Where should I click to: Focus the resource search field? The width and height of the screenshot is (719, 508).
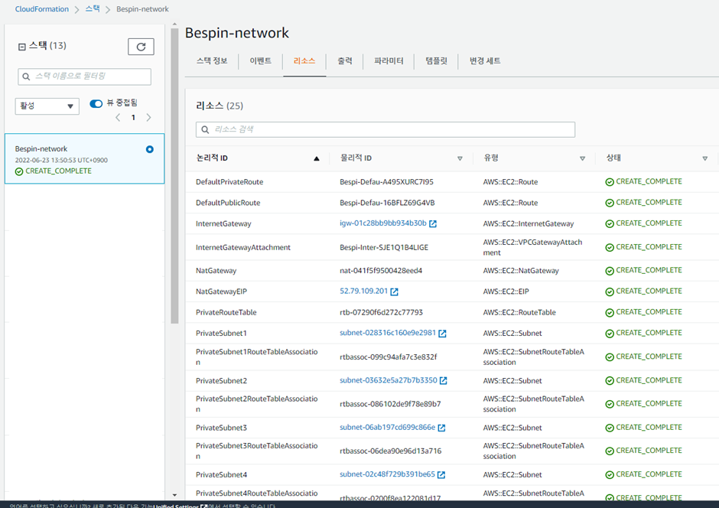point(386,130)
